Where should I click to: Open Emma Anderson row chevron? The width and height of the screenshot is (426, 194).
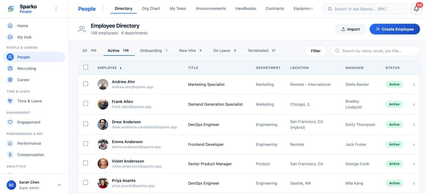(414, 145)
